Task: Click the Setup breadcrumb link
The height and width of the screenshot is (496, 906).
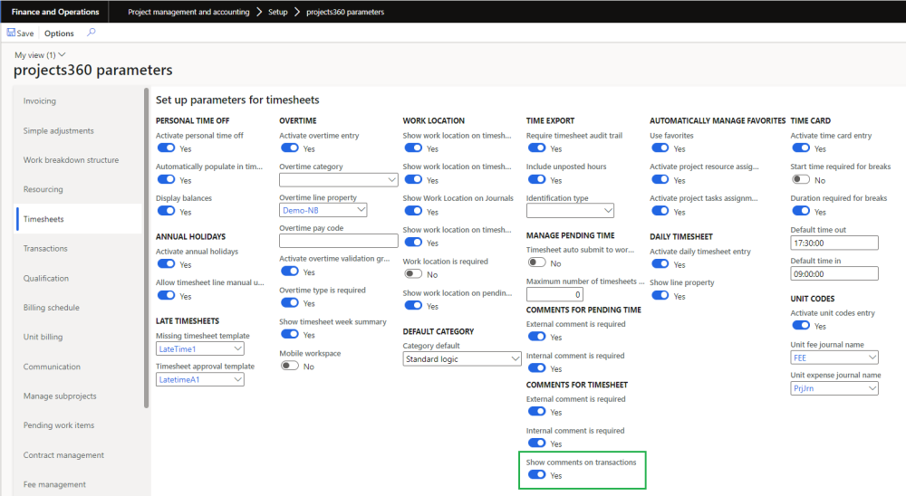Action: [x=277, y=12]
